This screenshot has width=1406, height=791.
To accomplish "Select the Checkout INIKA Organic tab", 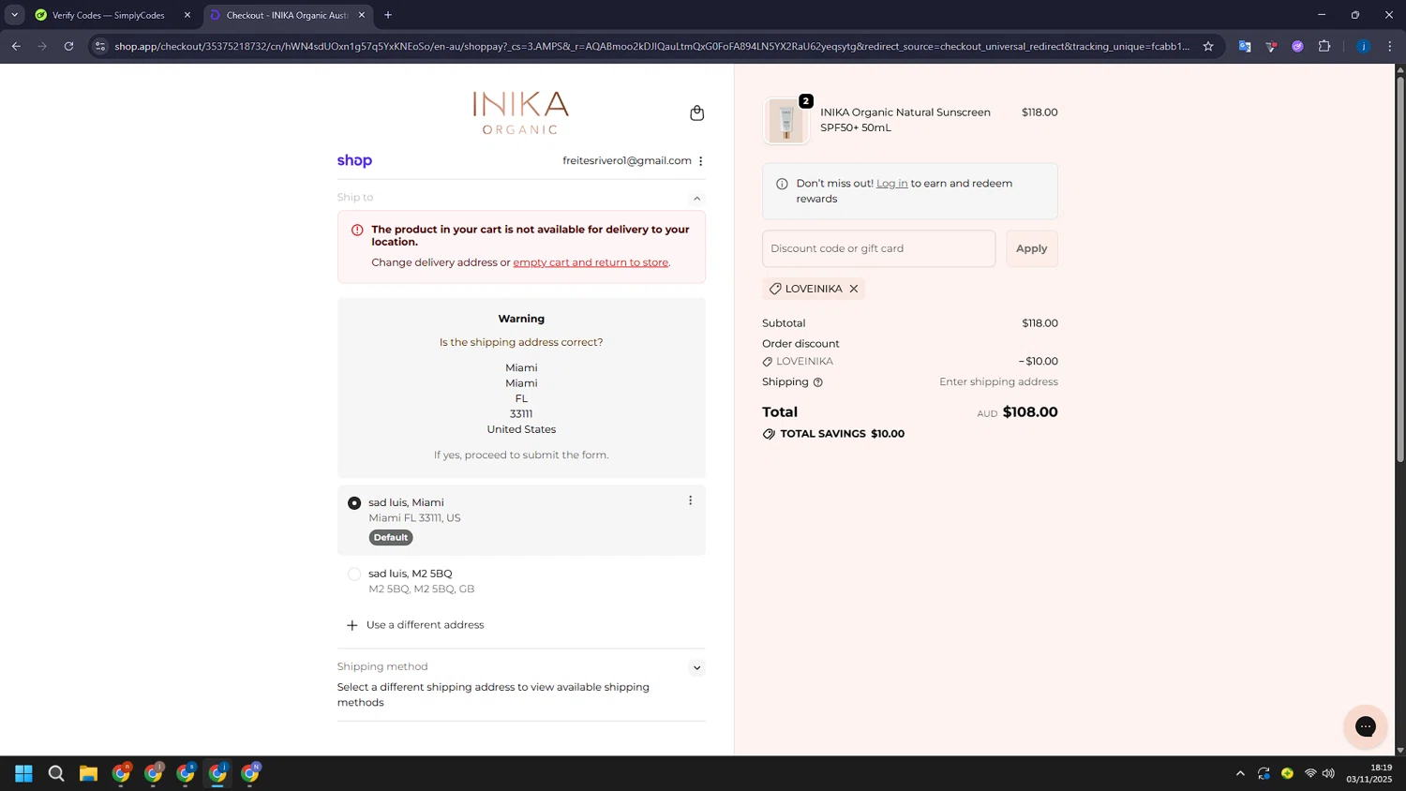I will pos(286,15).
